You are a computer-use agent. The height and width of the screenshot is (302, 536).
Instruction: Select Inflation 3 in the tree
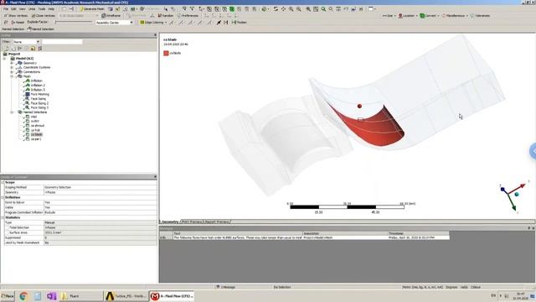38,90
